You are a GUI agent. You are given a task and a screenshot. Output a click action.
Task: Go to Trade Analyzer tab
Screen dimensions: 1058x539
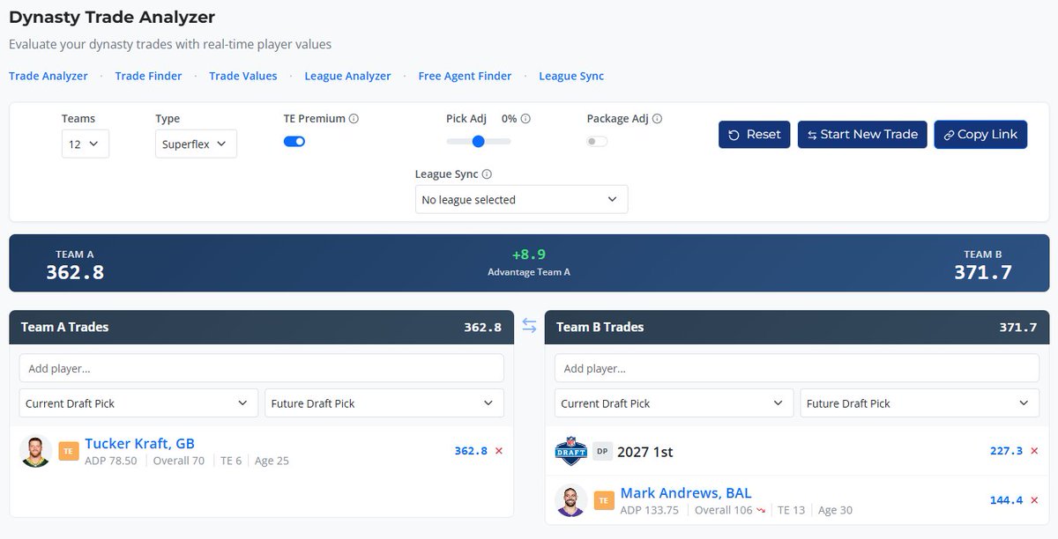tap(48, 76)
